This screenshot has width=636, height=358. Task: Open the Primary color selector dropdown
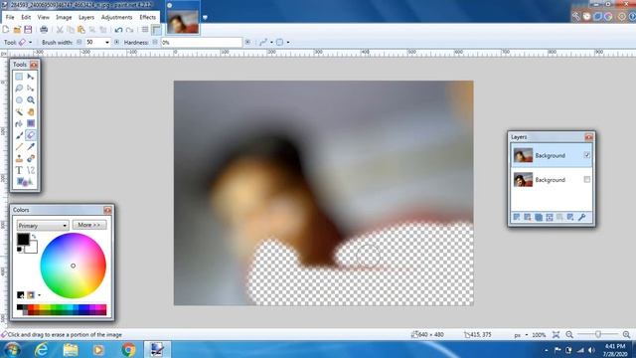click(x=42, y=226)
